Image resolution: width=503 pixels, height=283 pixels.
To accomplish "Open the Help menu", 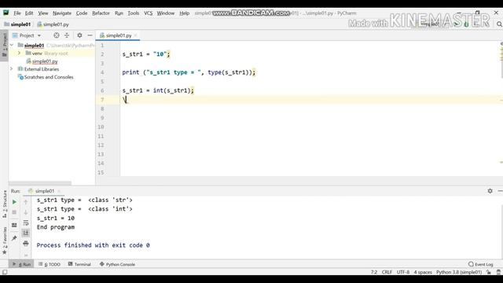I will click(x=184, y=13).
